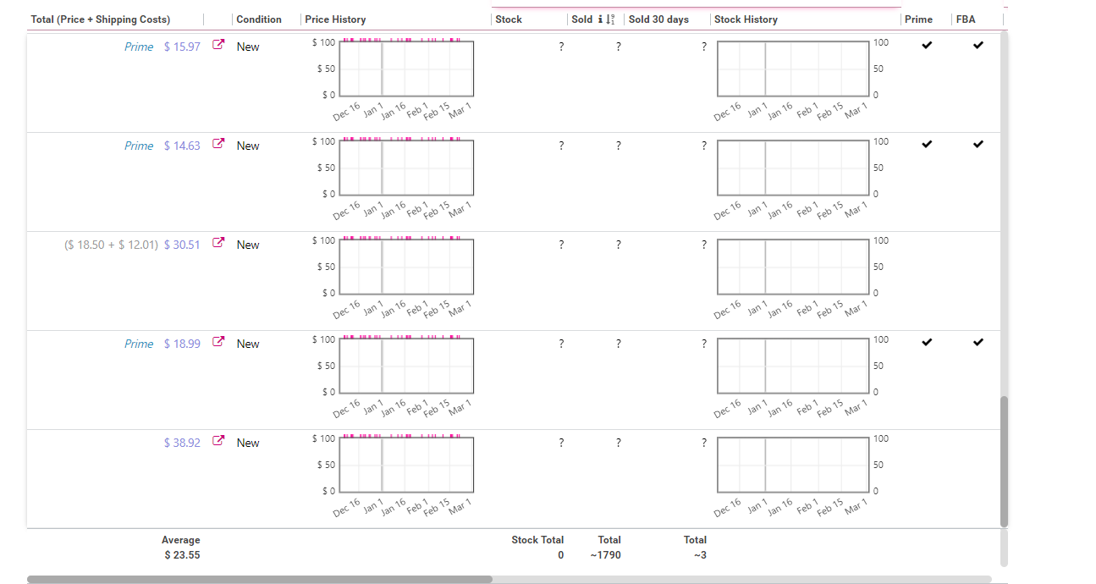Click the Prime checkmark of the $15.97 row

click(926, 45)
